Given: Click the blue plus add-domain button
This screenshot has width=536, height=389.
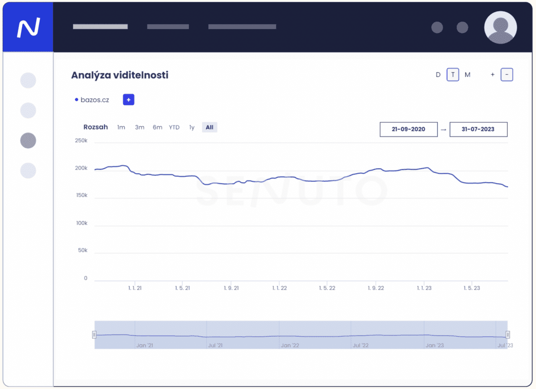Looking at the screenshot, I should pos(129,100).
